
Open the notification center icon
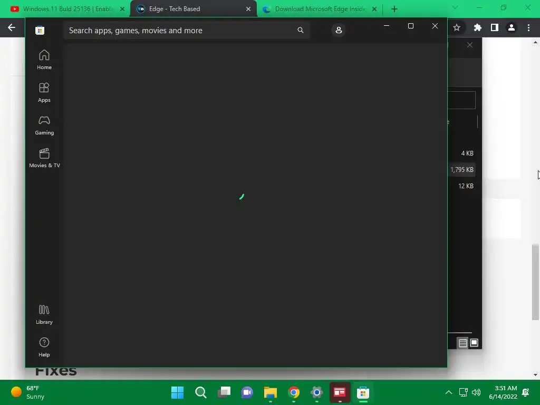[x=526, y=392]
